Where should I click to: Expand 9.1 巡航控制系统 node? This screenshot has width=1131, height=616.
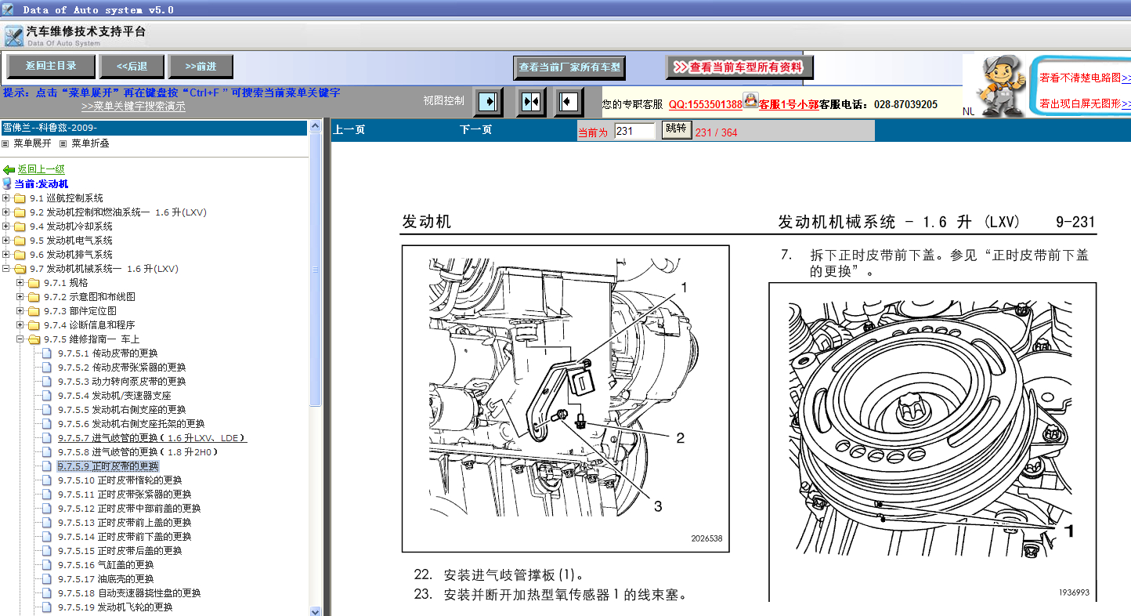click(x=6, y=198)
